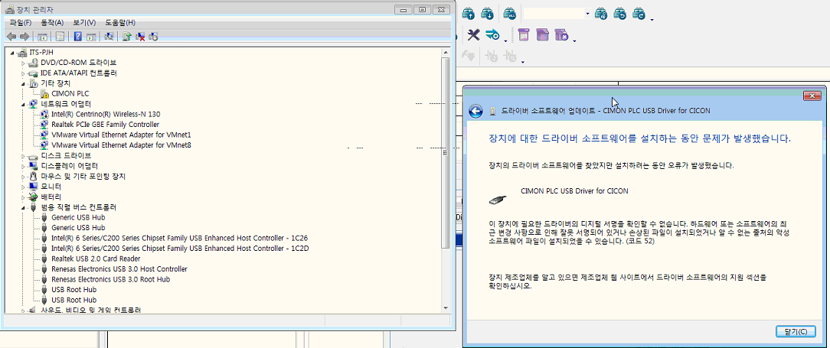Image resolution: width=830 pixels, height=348 pixels.
Task: Click the 닫기(C) button
Action: point(796,332)
